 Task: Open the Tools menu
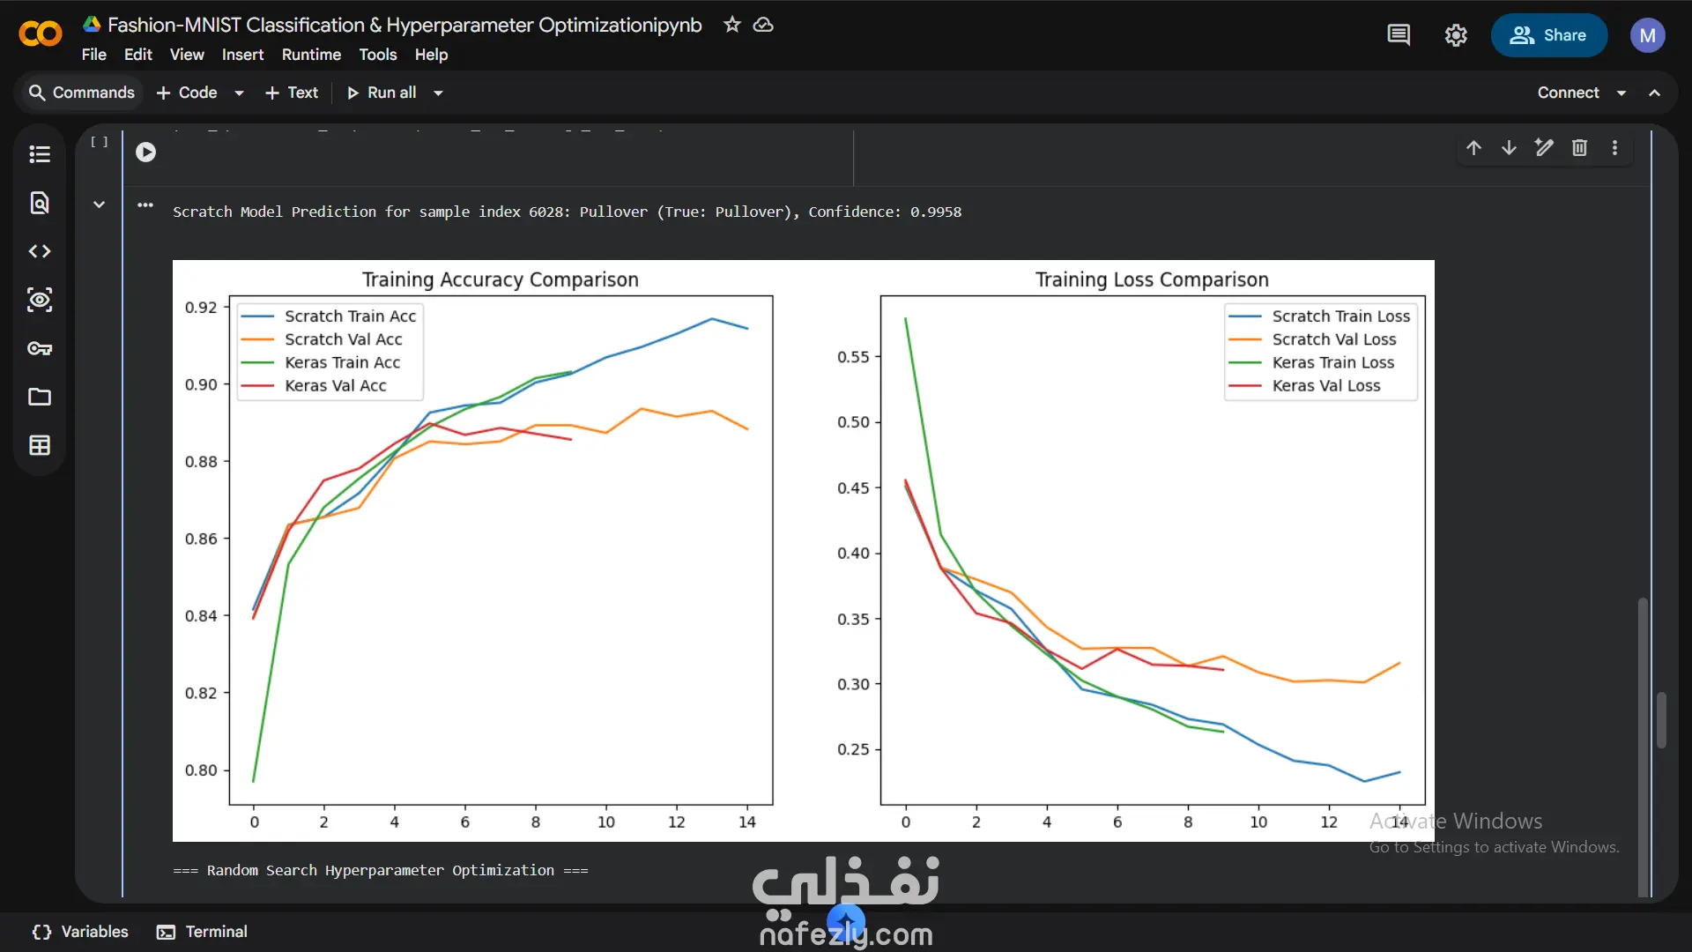pos(377,55)
